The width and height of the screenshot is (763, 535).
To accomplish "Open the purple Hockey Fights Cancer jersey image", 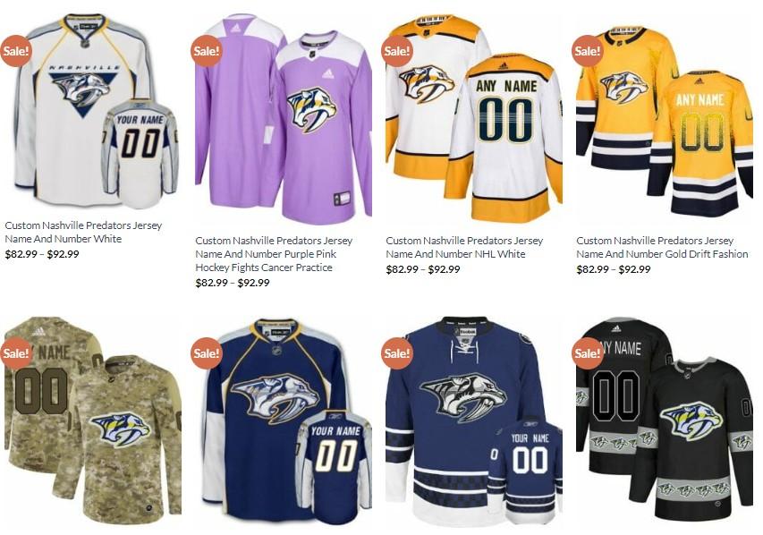I will pyautogui.click(x=284, y=118).
